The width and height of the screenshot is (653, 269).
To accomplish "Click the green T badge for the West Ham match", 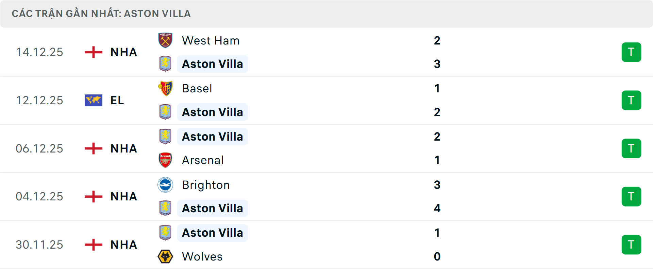I will (x=632, y=52).
